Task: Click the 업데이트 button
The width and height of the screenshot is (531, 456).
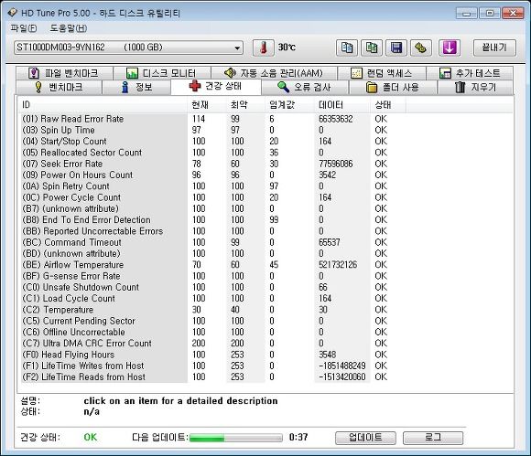Action: tap(365, 438)
